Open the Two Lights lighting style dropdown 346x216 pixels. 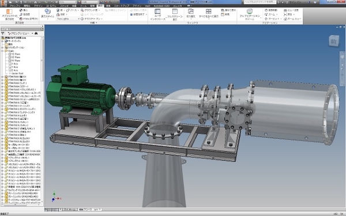coord(68,19)
